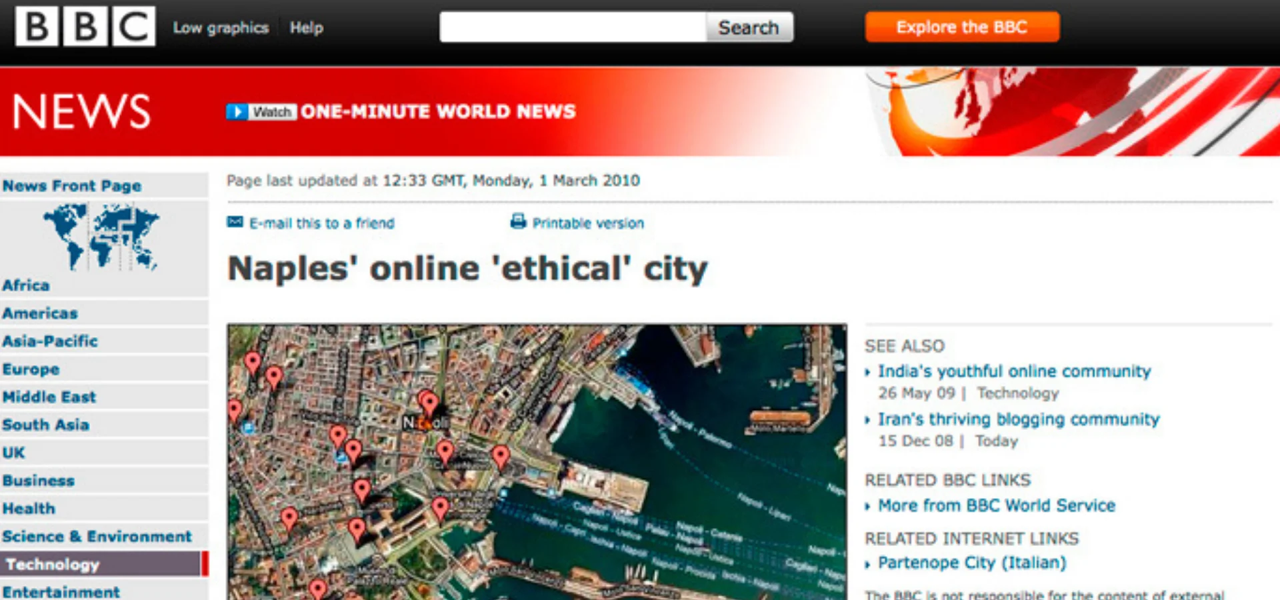Select Technology in the left navigation

53,564
